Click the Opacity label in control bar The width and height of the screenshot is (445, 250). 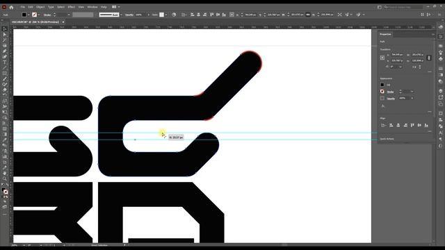point(129,15)
